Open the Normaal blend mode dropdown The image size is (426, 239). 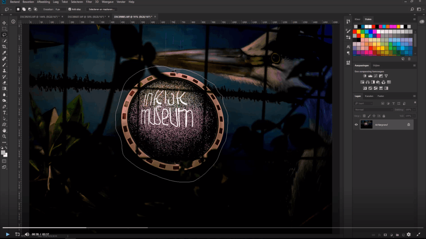(373, 110)
